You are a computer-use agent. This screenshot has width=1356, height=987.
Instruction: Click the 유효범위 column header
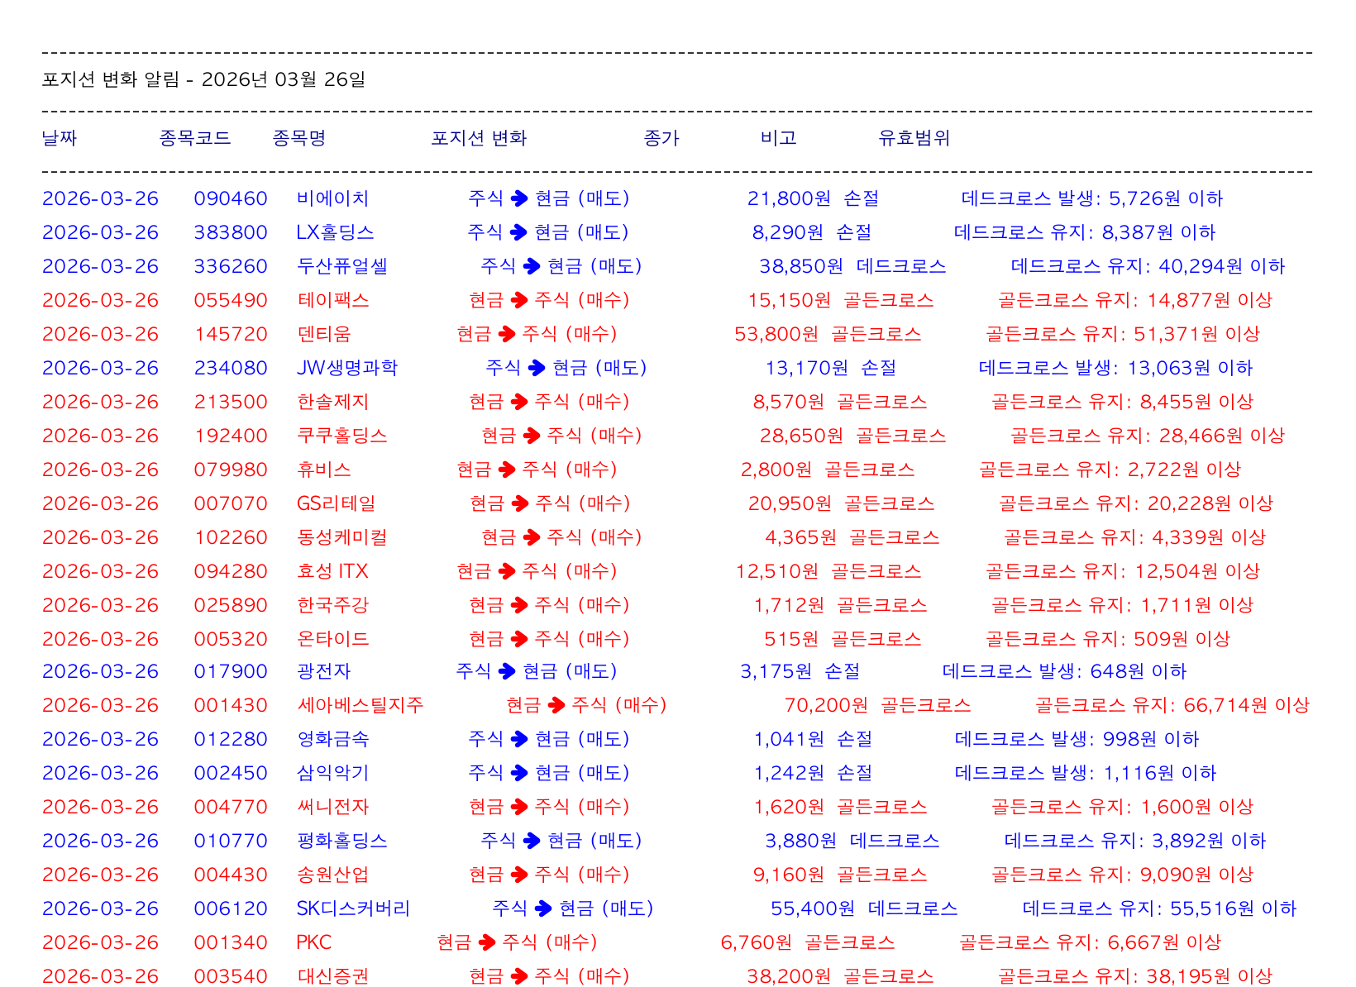point(914,138)
